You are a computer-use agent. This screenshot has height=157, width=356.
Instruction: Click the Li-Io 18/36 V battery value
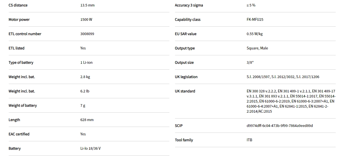point(90,149)
